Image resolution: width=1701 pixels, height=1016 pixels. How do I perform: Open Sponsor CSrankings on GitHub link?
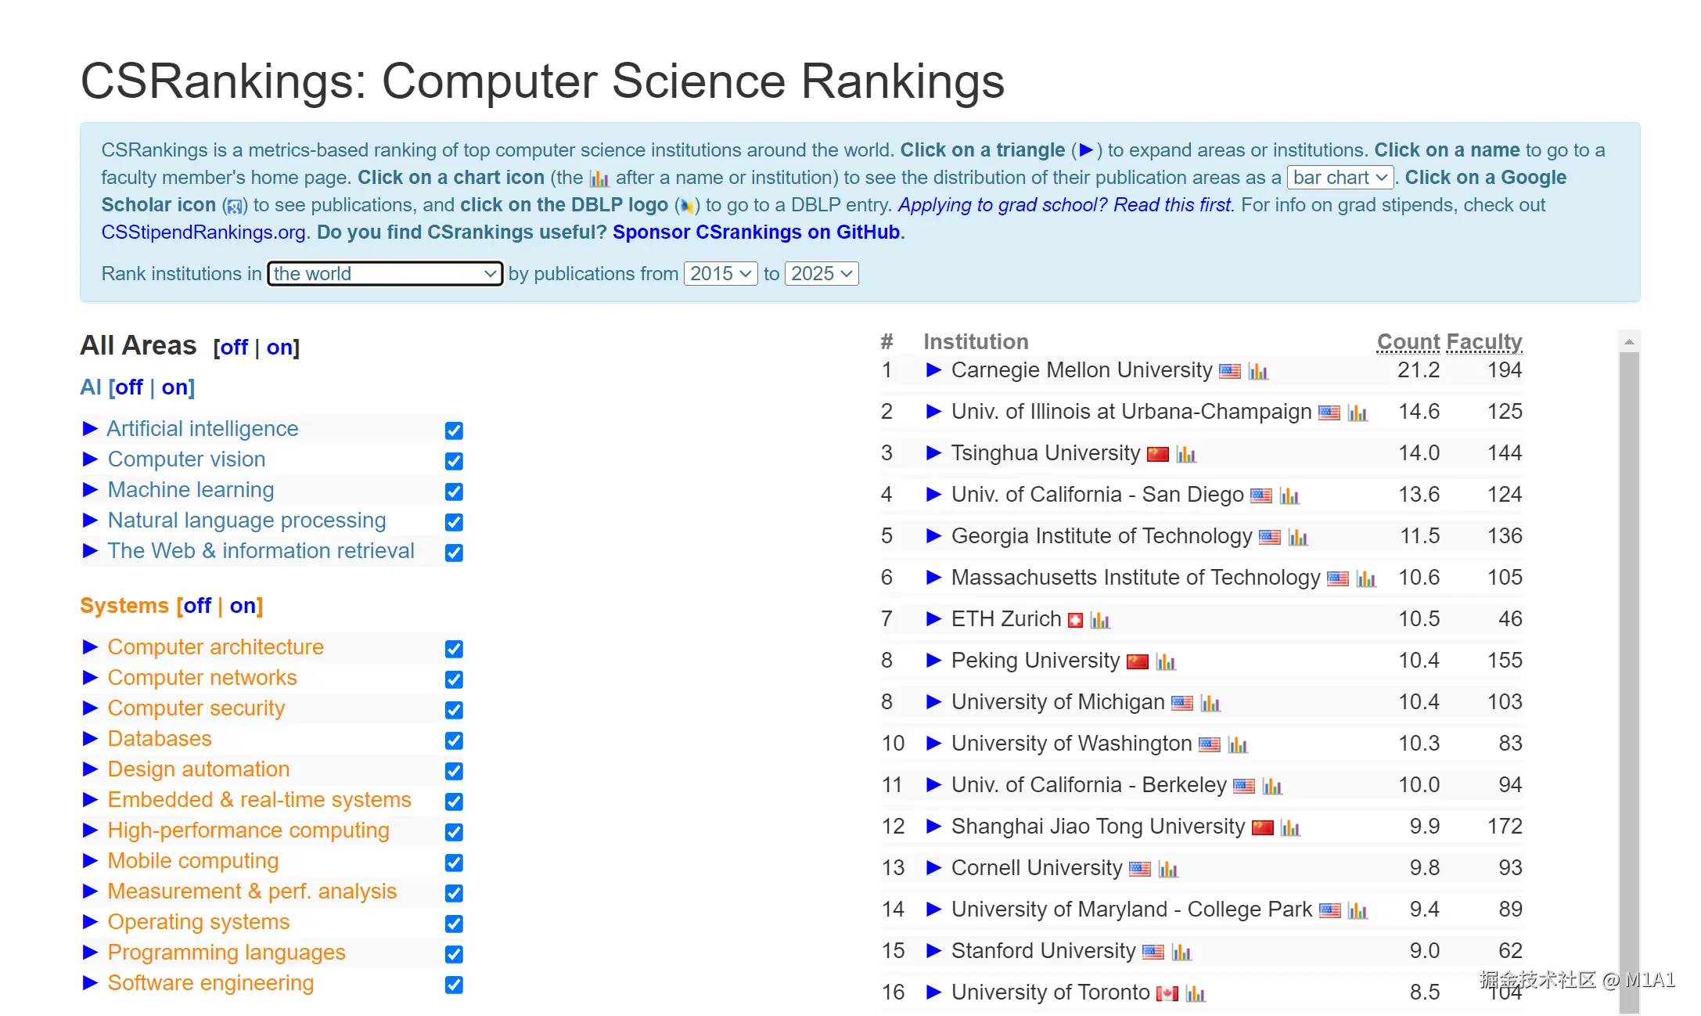point(756,232)
